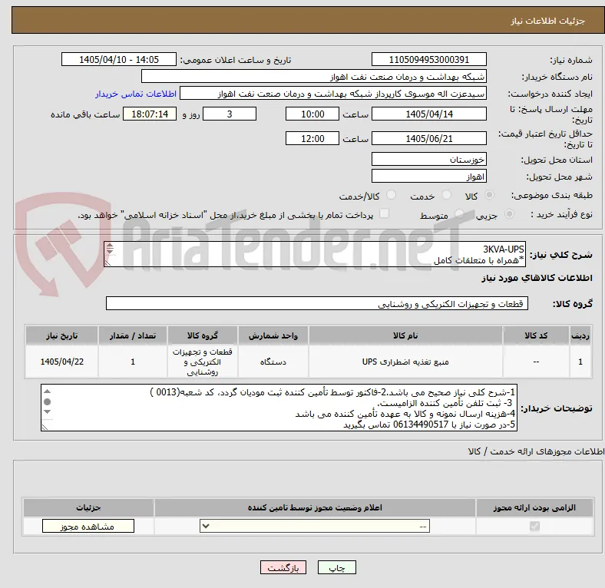Click the نام کالا column header
Viewport: 605px width, 588px height.
click(405, 335)
